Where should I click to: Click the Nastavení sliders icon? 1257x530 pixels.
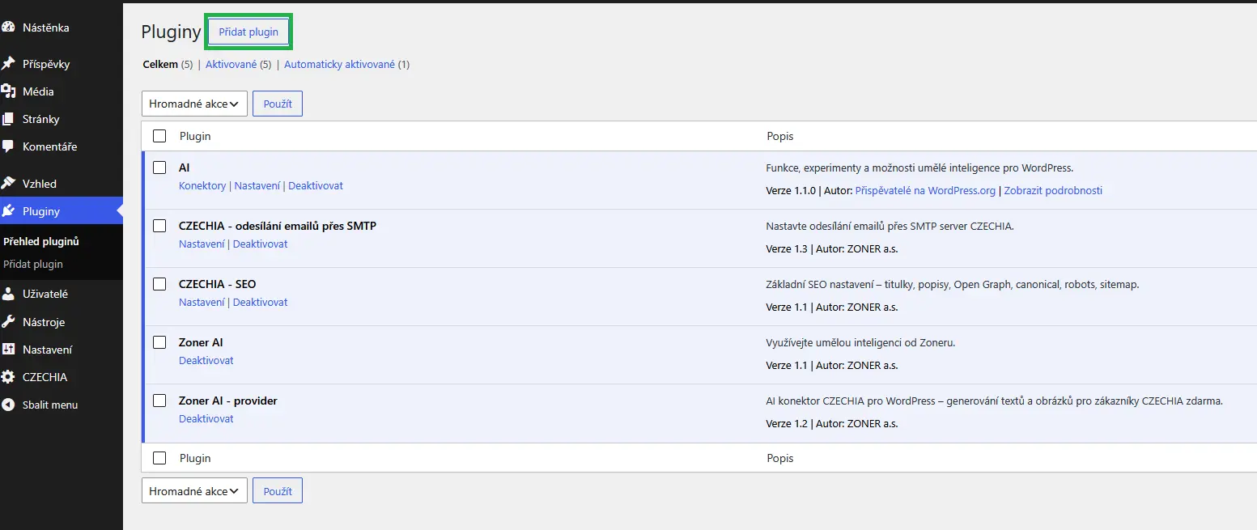click(8, 350)
